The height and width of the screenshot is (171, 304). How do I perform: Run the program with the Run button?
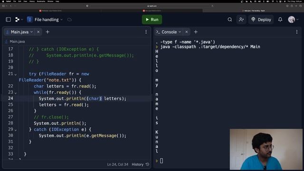pos(152,19)
